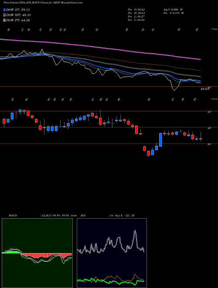
Task: Click the MACD (12,26,9) parameter values
Action: click(59, 216)
